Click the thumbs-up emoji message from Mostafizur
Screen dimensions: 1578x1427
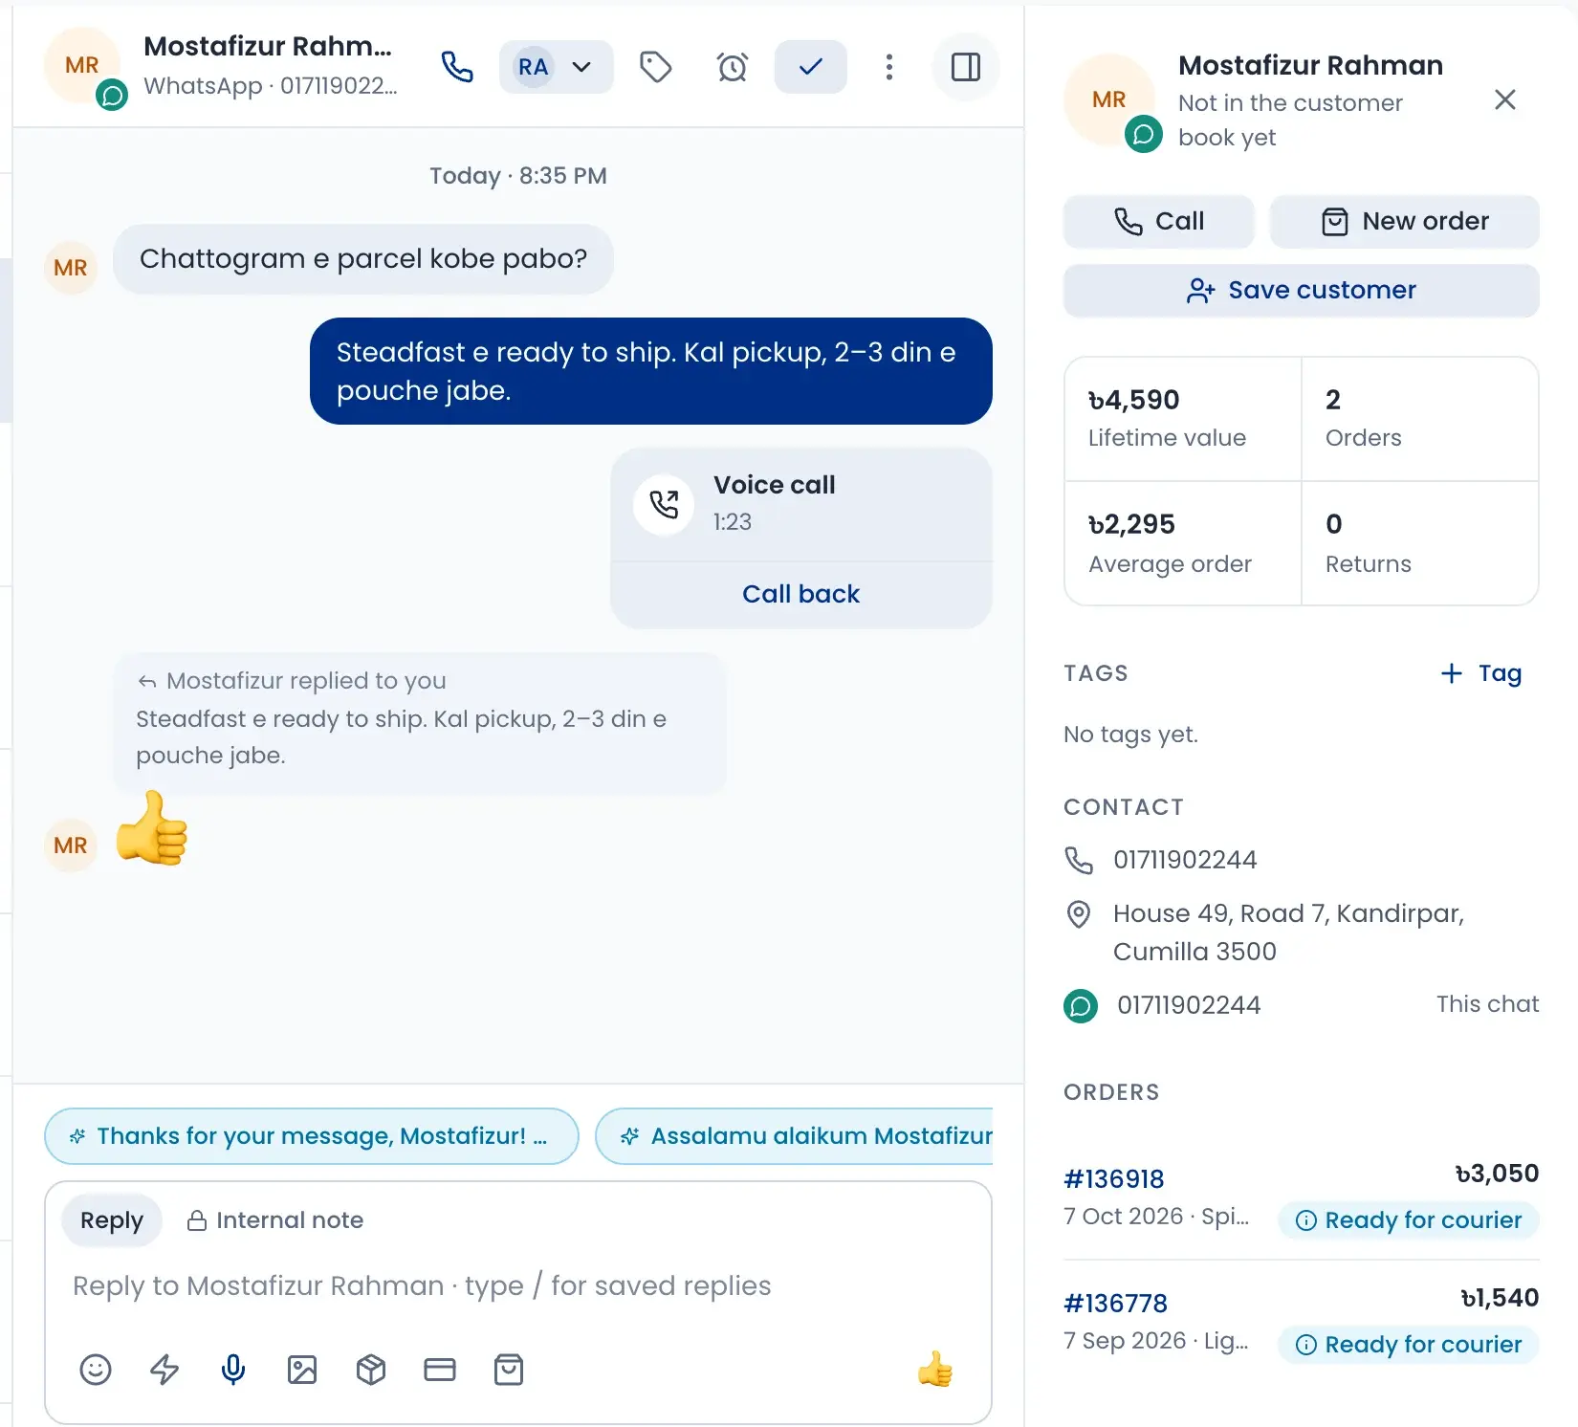point(152,828)
